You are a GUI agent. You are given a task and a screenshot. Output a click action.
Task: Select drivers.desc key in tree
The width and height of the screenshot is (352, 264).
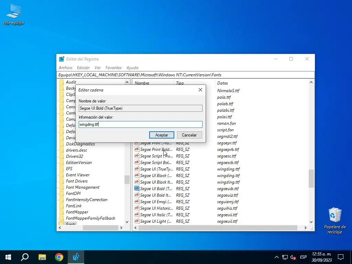(x=76, y=150)
